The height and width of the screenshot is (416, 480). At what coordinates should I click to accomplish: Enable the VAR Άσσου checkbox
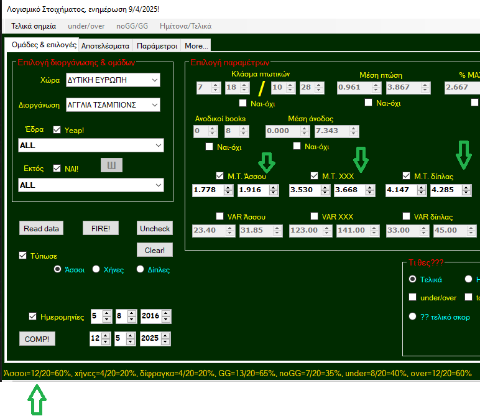[219, 216]
